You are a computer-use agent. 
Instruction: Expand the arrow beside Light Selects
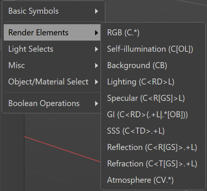point(97,49)
